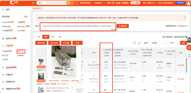Image resolution: width=191 pixels, height=93 pixels.
Task: Open the 站点 site dropdown
Action: 166,3
